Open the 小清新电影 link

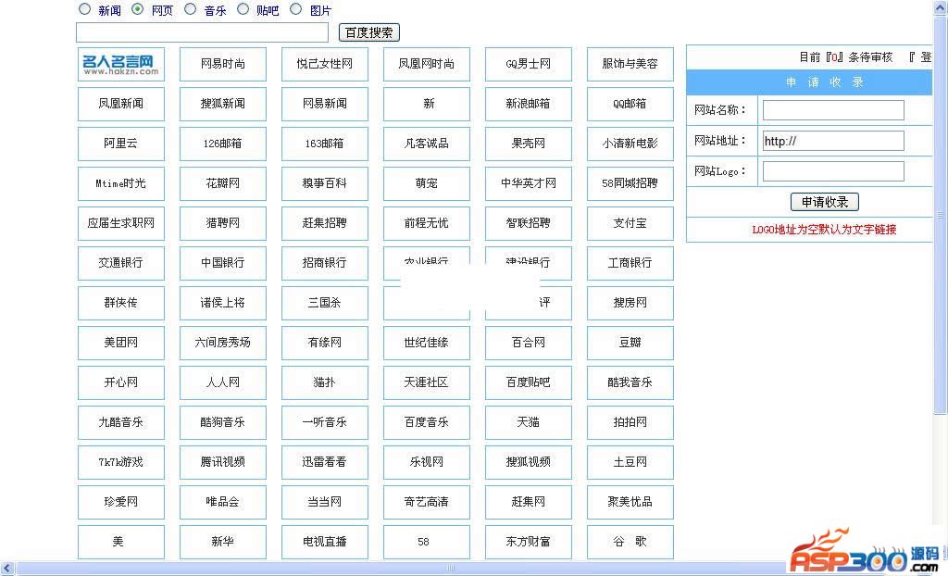tap(630, 144)
